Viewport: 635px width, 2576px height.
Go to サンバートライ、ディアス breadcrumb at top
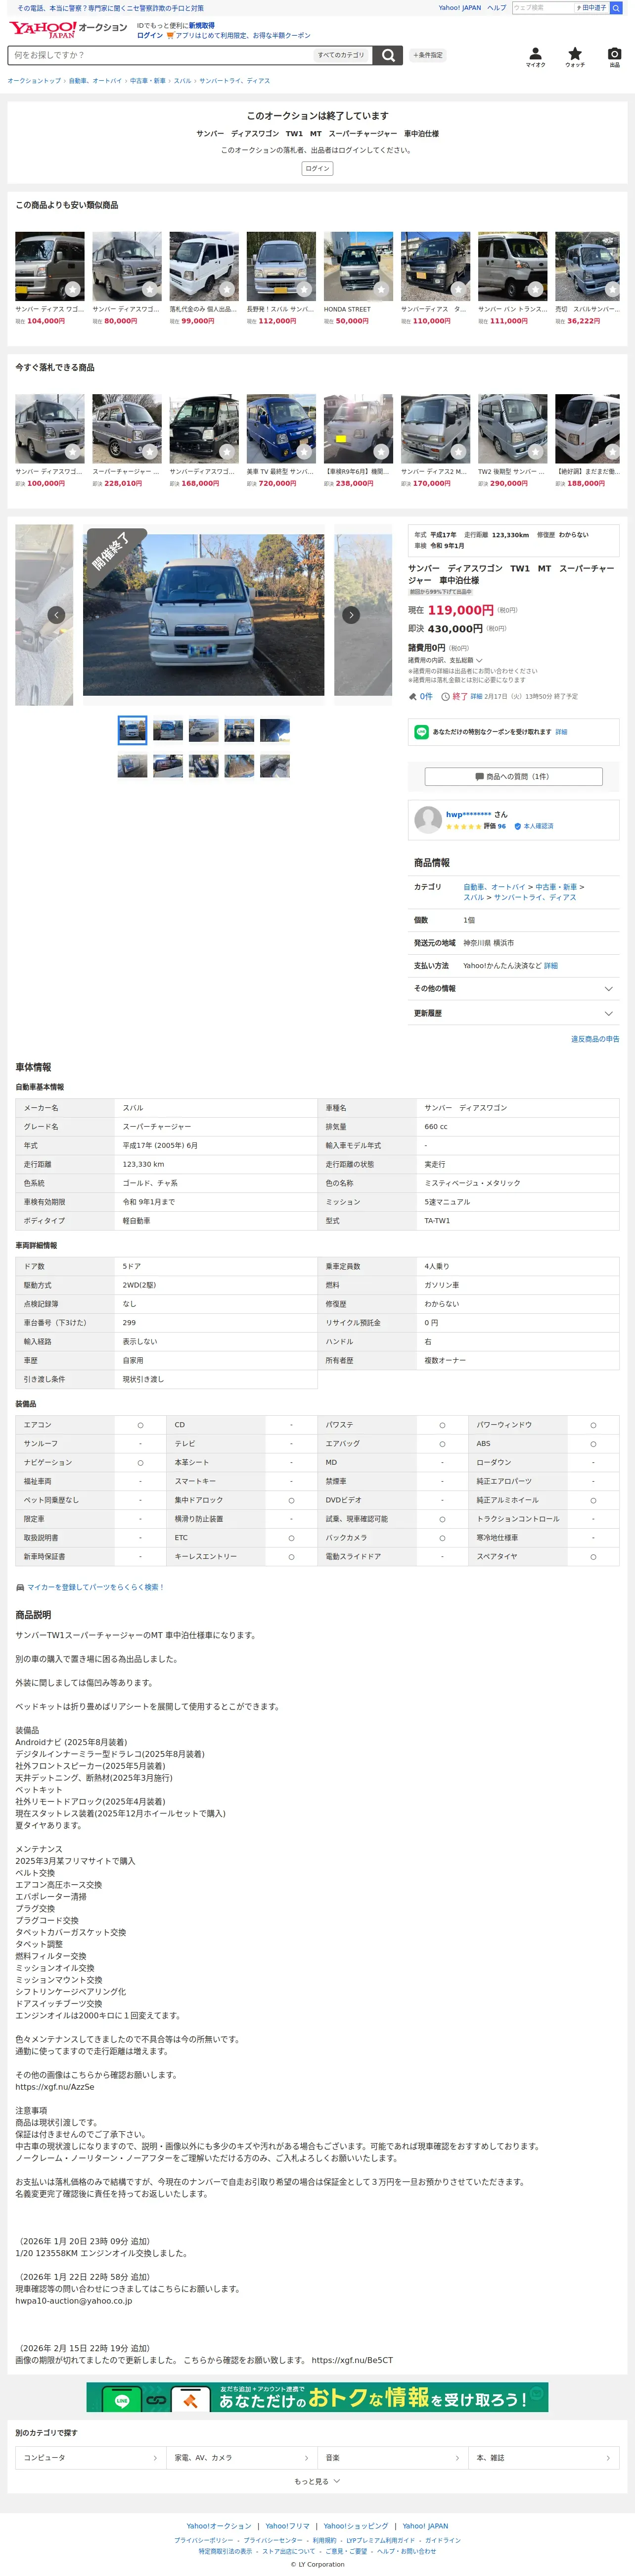coord(234,81)
